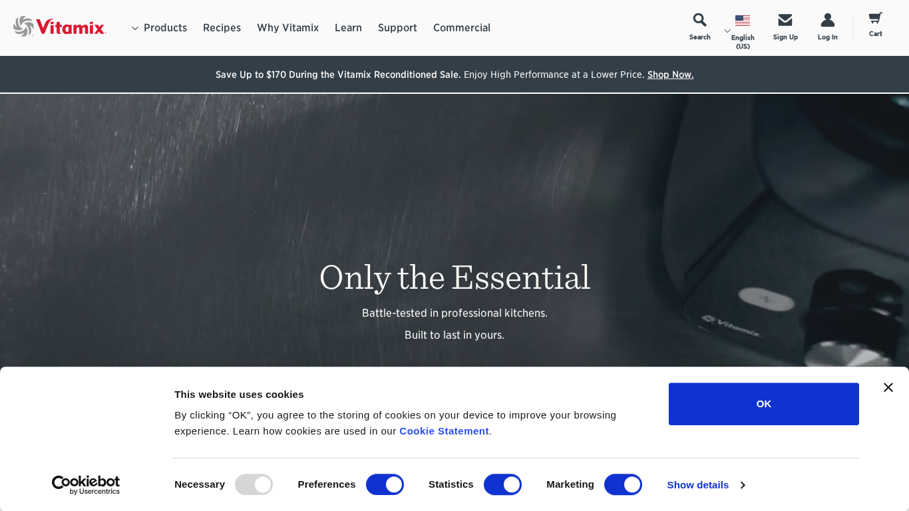Click the Only the Essential headline

[454, 277]
